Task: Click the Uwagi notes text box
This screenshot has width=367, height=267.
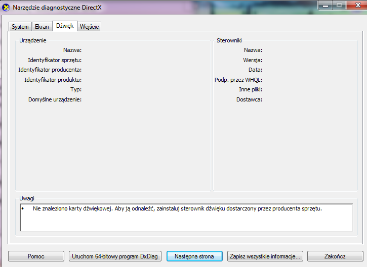Action: click(186, 218)
